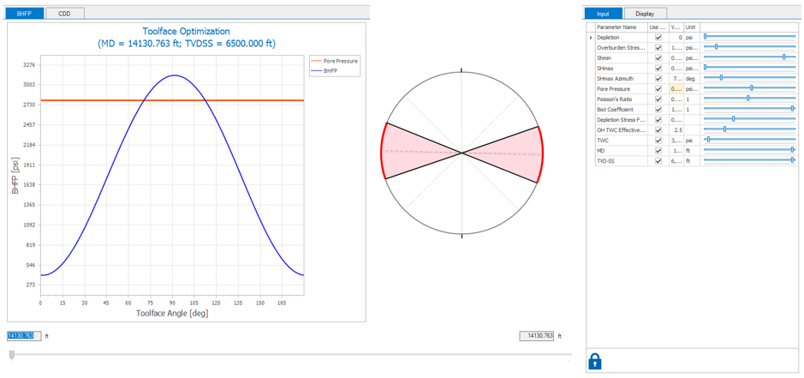This screenshot has height=378, width=804.
Task: Click the right pink wedge of polar plot
Action: pyautogui.click(x=514, y=153)
